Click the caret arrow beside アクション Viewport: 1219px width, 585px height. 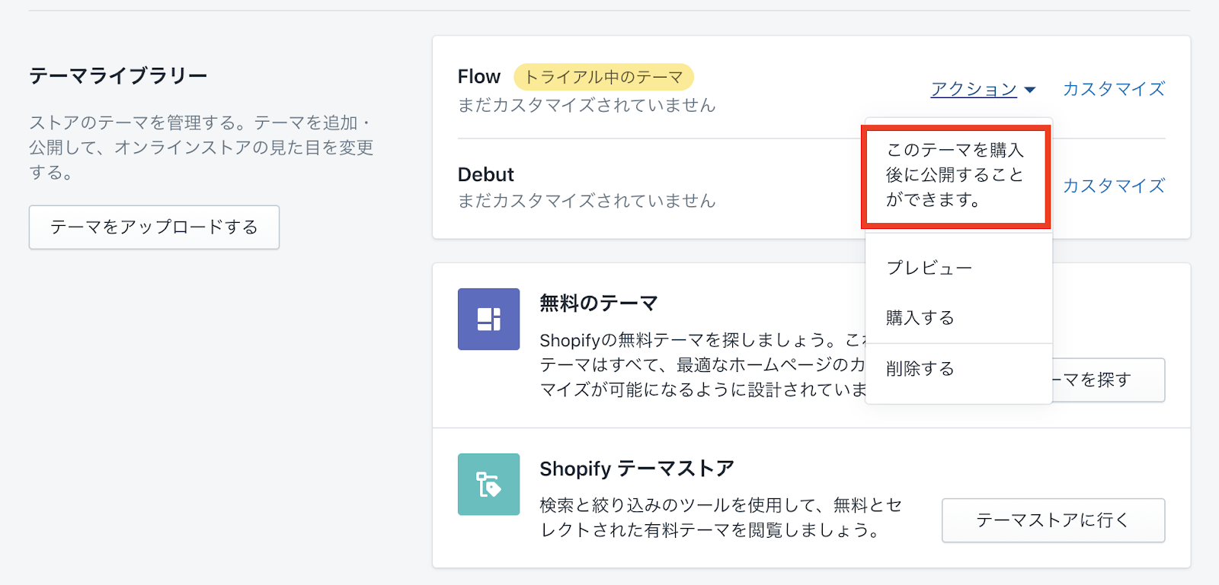tap(1030, 90)
